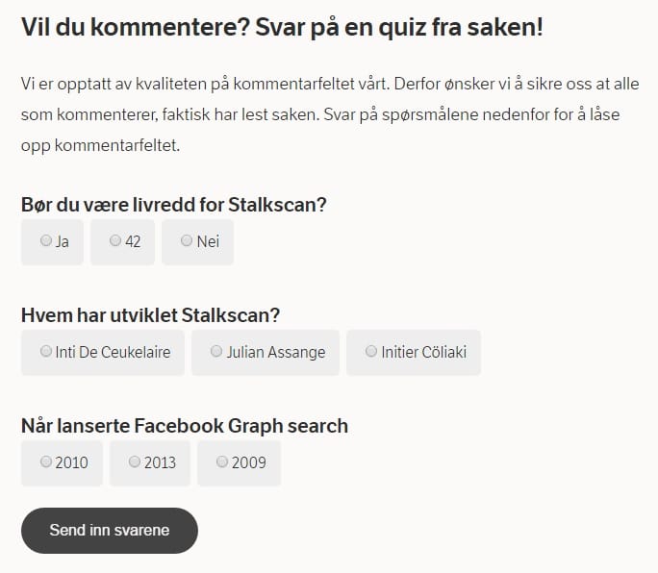
Task: Click the 'Bør du være livredd' question text
Action: (x=174, y=205)
